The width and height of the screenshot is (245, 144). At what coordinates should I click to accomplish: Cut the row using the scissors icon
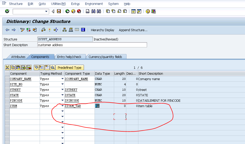tap(7, 67)
